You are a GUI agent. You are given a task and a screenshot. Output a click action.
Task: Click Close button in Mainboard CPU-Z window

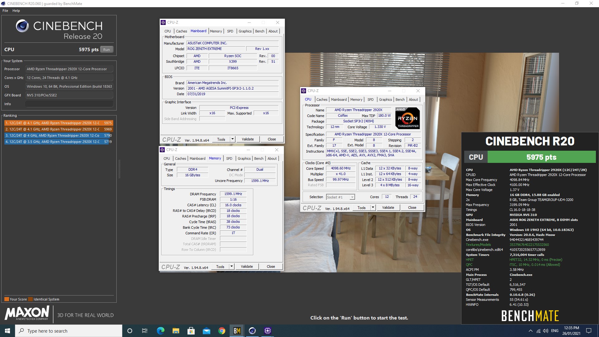pyautogui.click(x=272, y=139)
